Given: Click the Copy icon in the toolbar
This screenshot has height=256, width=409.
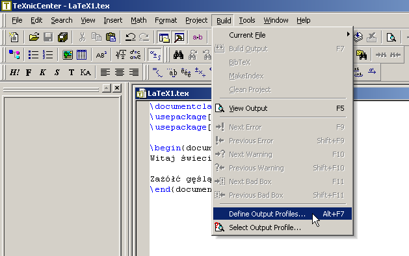Looking at the screenshot, I should [x=96, y=37].
